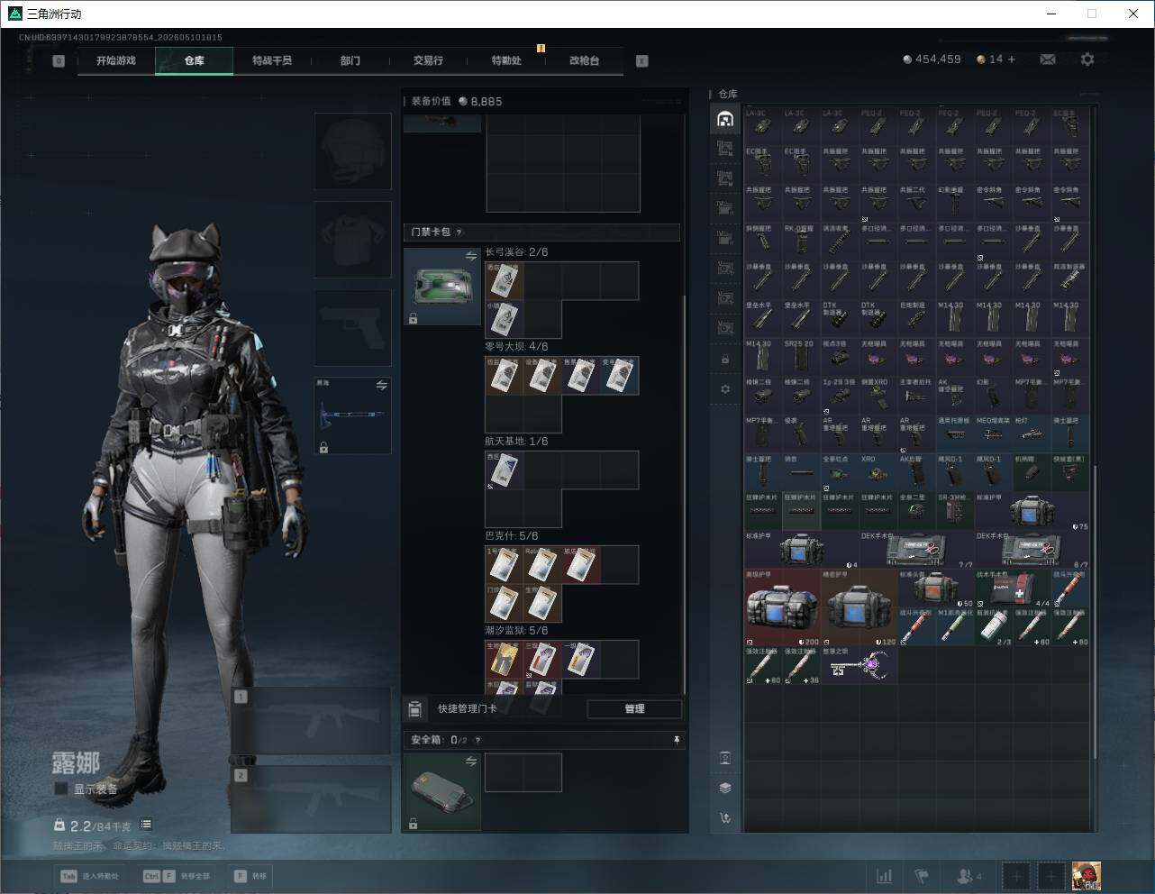Click the lock icon on the keycard case
Screen dimensions: 1155x894
[x=413, y=318]
